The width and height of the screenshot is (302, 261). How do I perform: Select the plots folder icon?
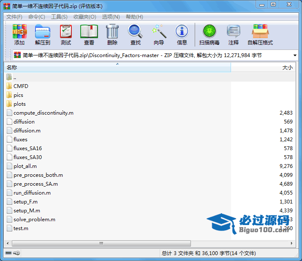click(x=9, y=104)
